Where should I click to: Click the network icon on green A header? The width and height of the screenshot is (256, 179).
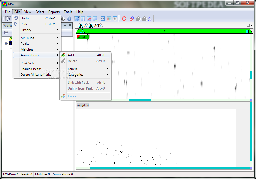coord(82,31)
